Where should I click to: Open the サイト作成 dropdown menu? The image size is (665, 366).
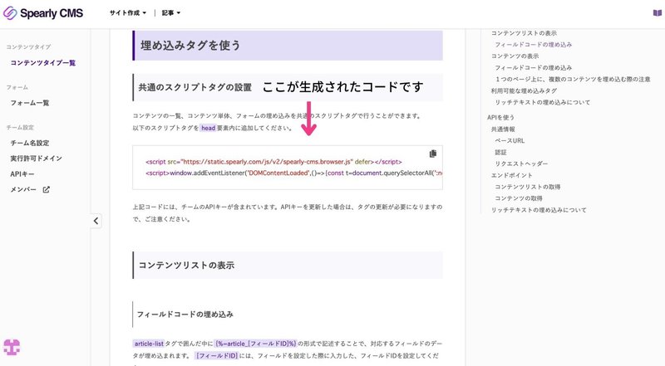(x=128, y=12)
